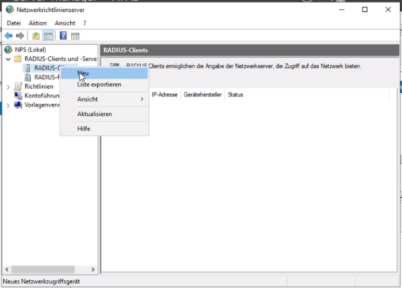Select Liste exportieren from context menu
402x288 pixels.
104,84
